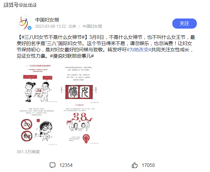Image resolution: width=210 pixels, height=172 pixels.
Task: Open the image with seal-script 妇女 characters
Action: click(x=79, y=83)
